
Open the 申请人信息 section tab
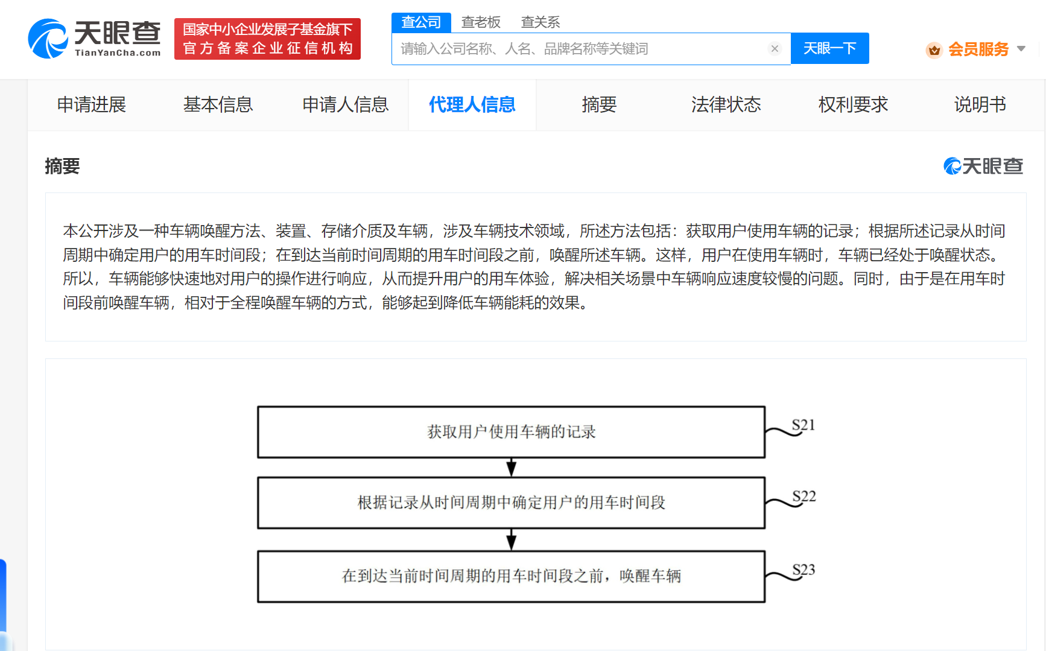[x=345, y=105]
